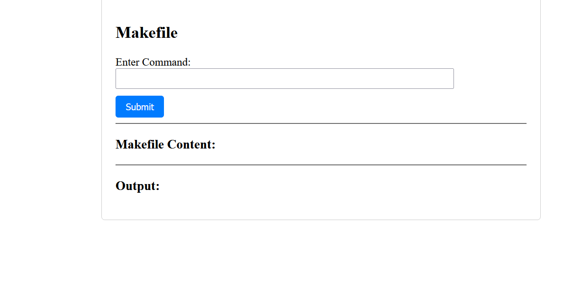Submit the entered command
This screenshot has width=580, height=308.
click(x=140, y=107)
